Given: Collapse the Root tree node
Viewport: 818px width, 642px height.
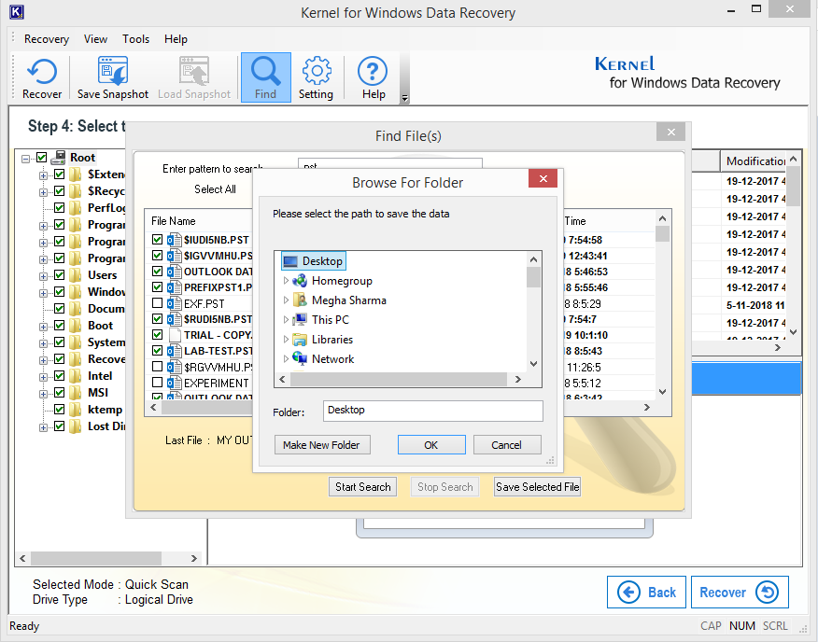Looking at the screenshot, I should tap(25, 159).
